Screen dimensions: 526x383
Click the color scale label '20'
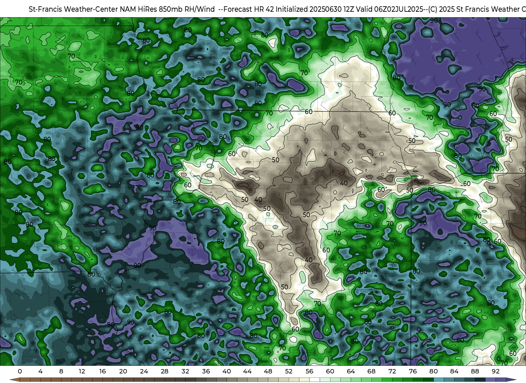coord(123,371)
